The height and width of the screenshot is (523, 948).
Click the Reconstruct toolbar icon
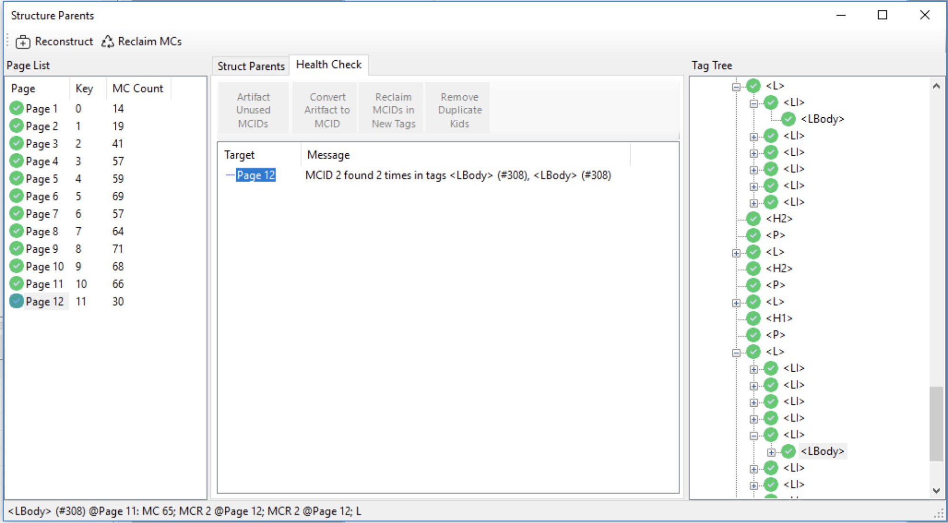click(x=23, y=42)
